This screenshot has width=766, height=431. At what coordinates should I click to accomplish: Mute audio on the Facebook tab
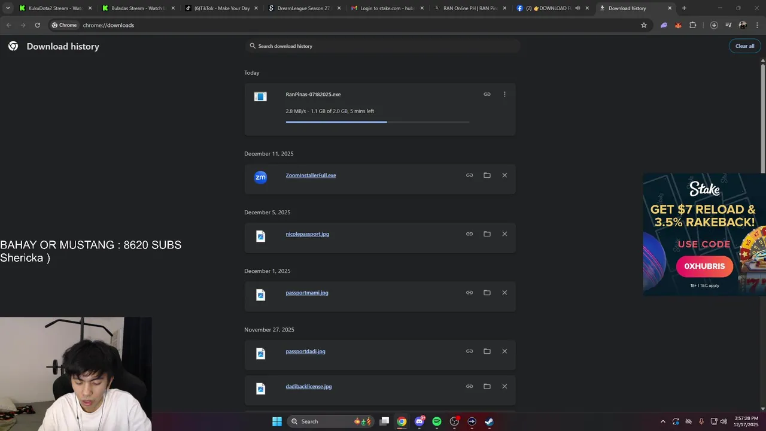(x=577, y=8)
